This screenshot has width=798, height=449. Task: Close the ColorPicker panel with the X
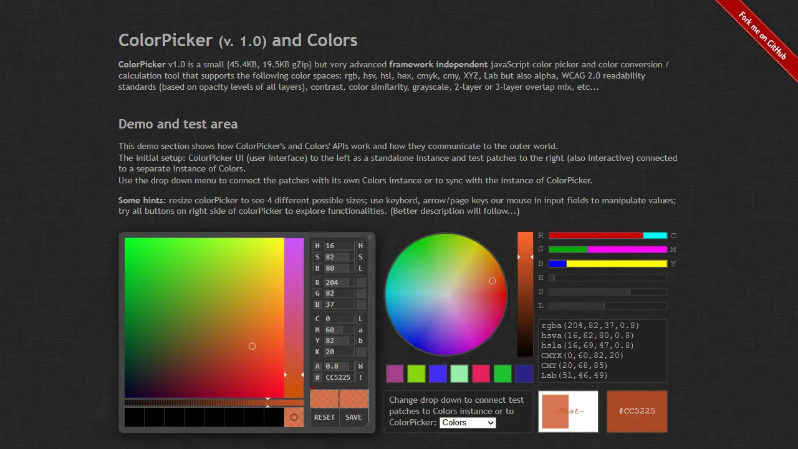click(370, 237)
